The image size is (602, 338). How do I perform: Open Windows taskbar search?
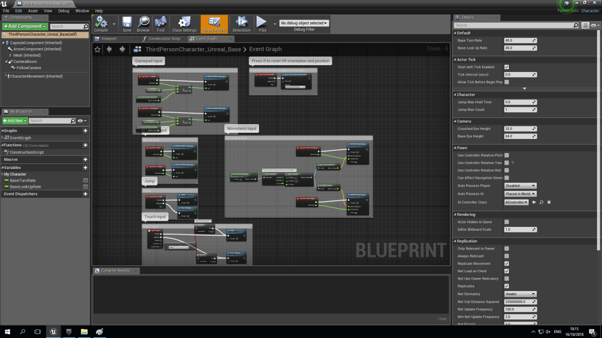22,332
